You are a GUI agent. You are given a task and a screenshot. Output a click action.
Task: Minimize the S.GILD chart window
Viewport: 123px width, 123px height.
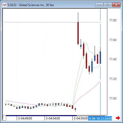[x=99, y=5]
